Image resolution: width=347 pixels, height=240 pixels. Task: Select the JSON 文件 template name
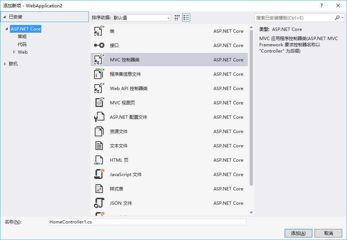pos(121,203)
